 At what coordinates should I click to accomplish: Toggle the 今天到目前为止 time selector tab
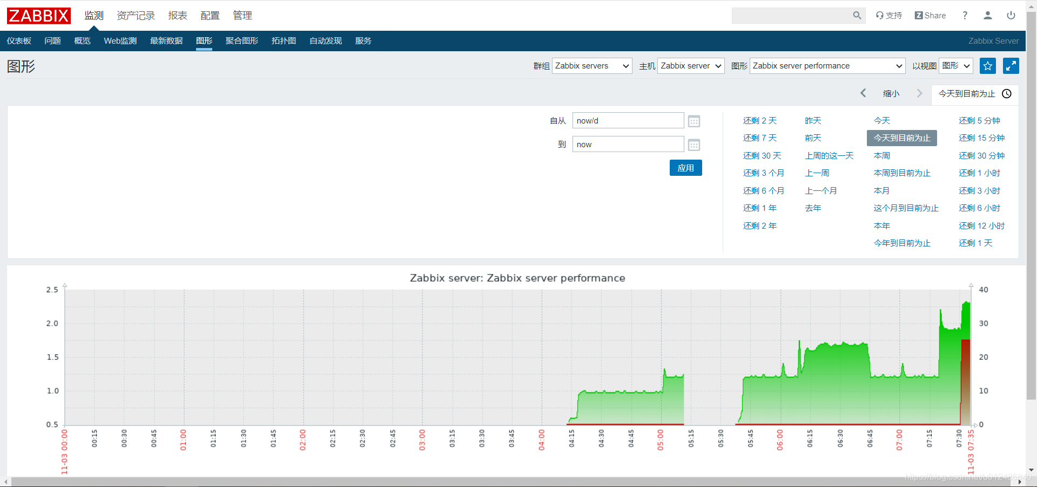(975, 94)
